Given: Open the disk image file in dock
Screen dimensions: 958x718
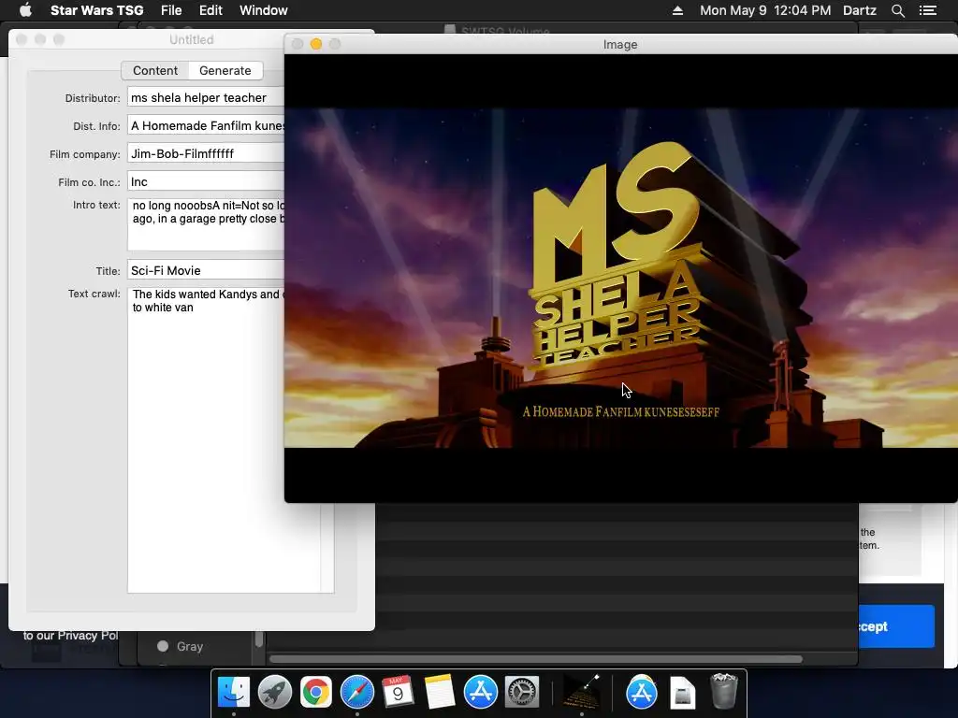Looking at the screenshot, I should pyautogui.click(x=682, y=693).
